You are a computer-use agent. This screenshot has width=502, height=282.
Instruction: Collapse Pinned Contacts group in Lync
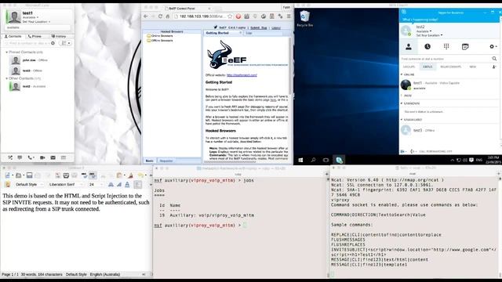7,52
